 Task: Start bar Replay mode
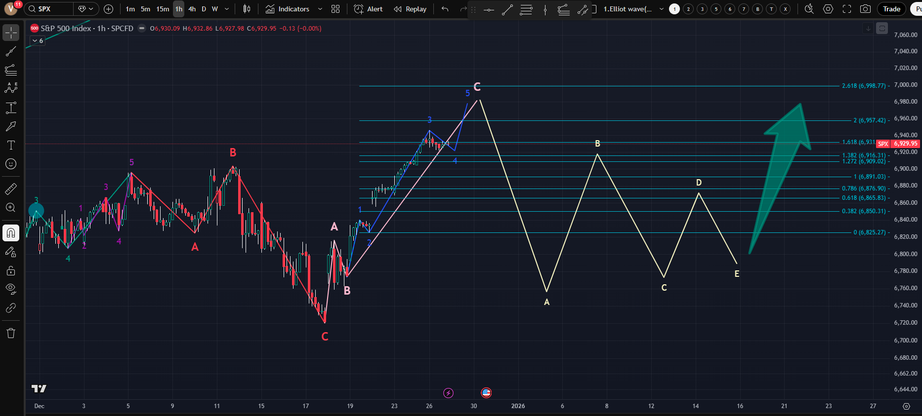coord(410,9)
